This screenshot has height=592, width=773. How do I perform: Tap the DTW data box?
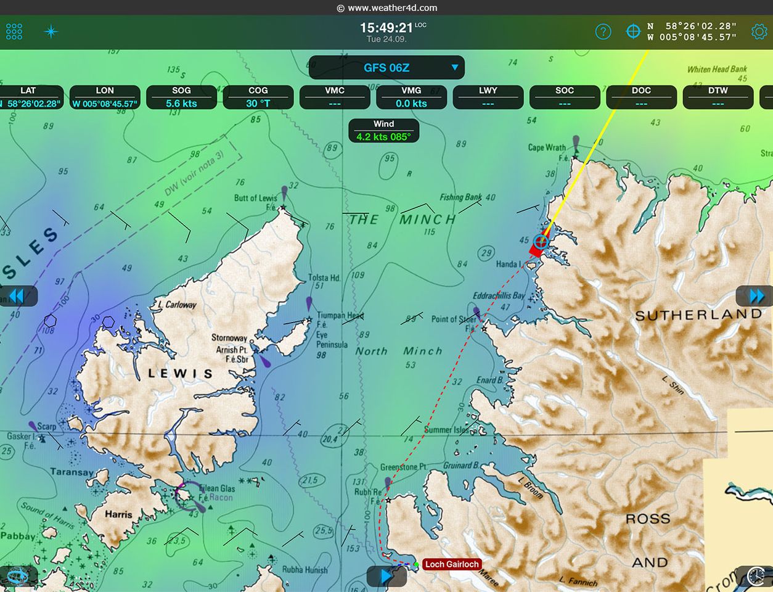[x=718, y=97]
